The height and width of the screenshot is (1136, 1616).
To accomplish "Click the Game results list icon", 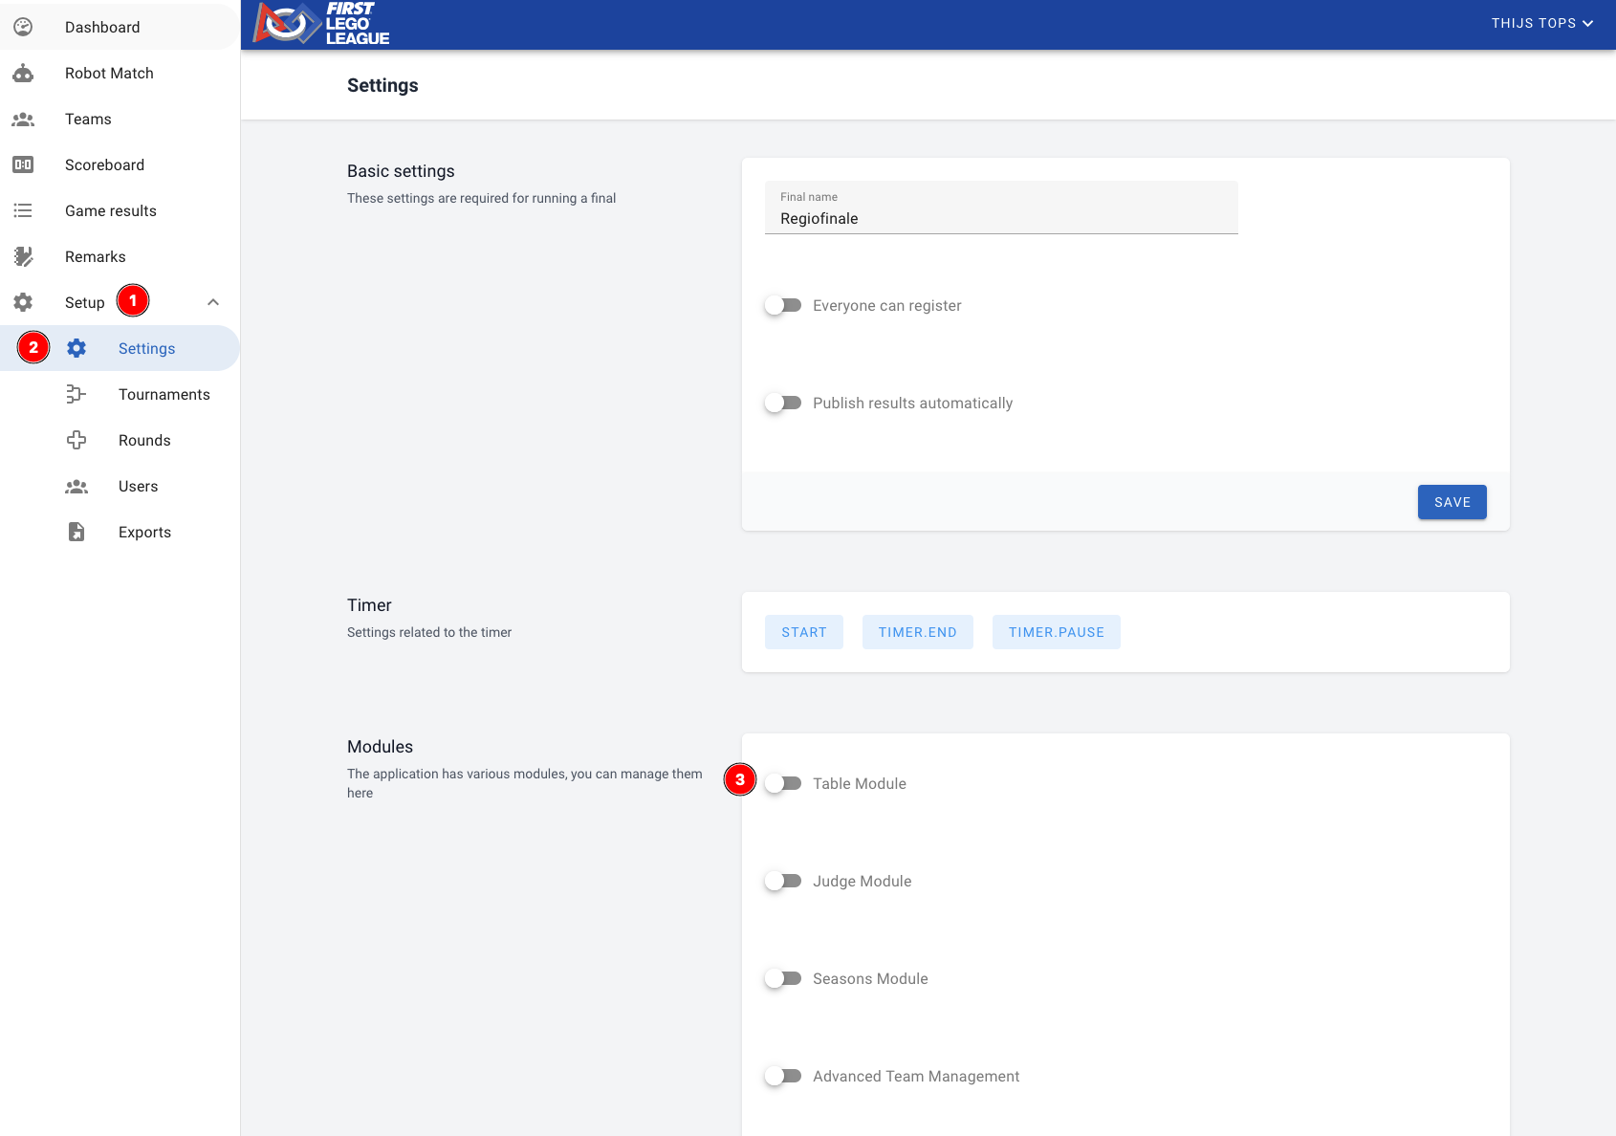I will tap(23, 211).
